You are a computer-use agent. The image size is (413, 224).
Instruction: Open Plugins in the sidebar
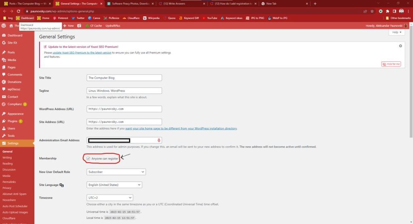click(13, 121)
